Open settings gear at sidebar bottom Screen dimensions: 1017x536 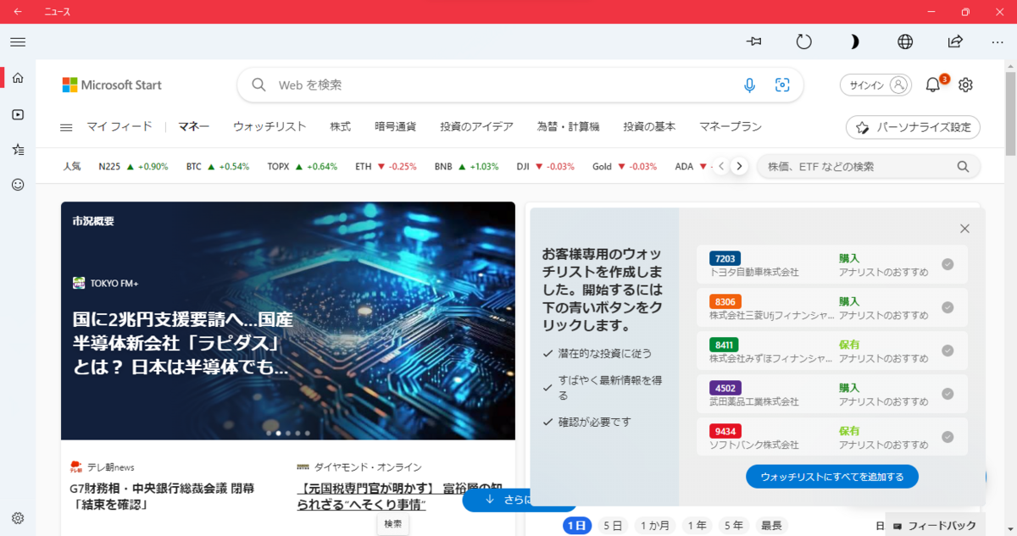(x=18, y=518)
